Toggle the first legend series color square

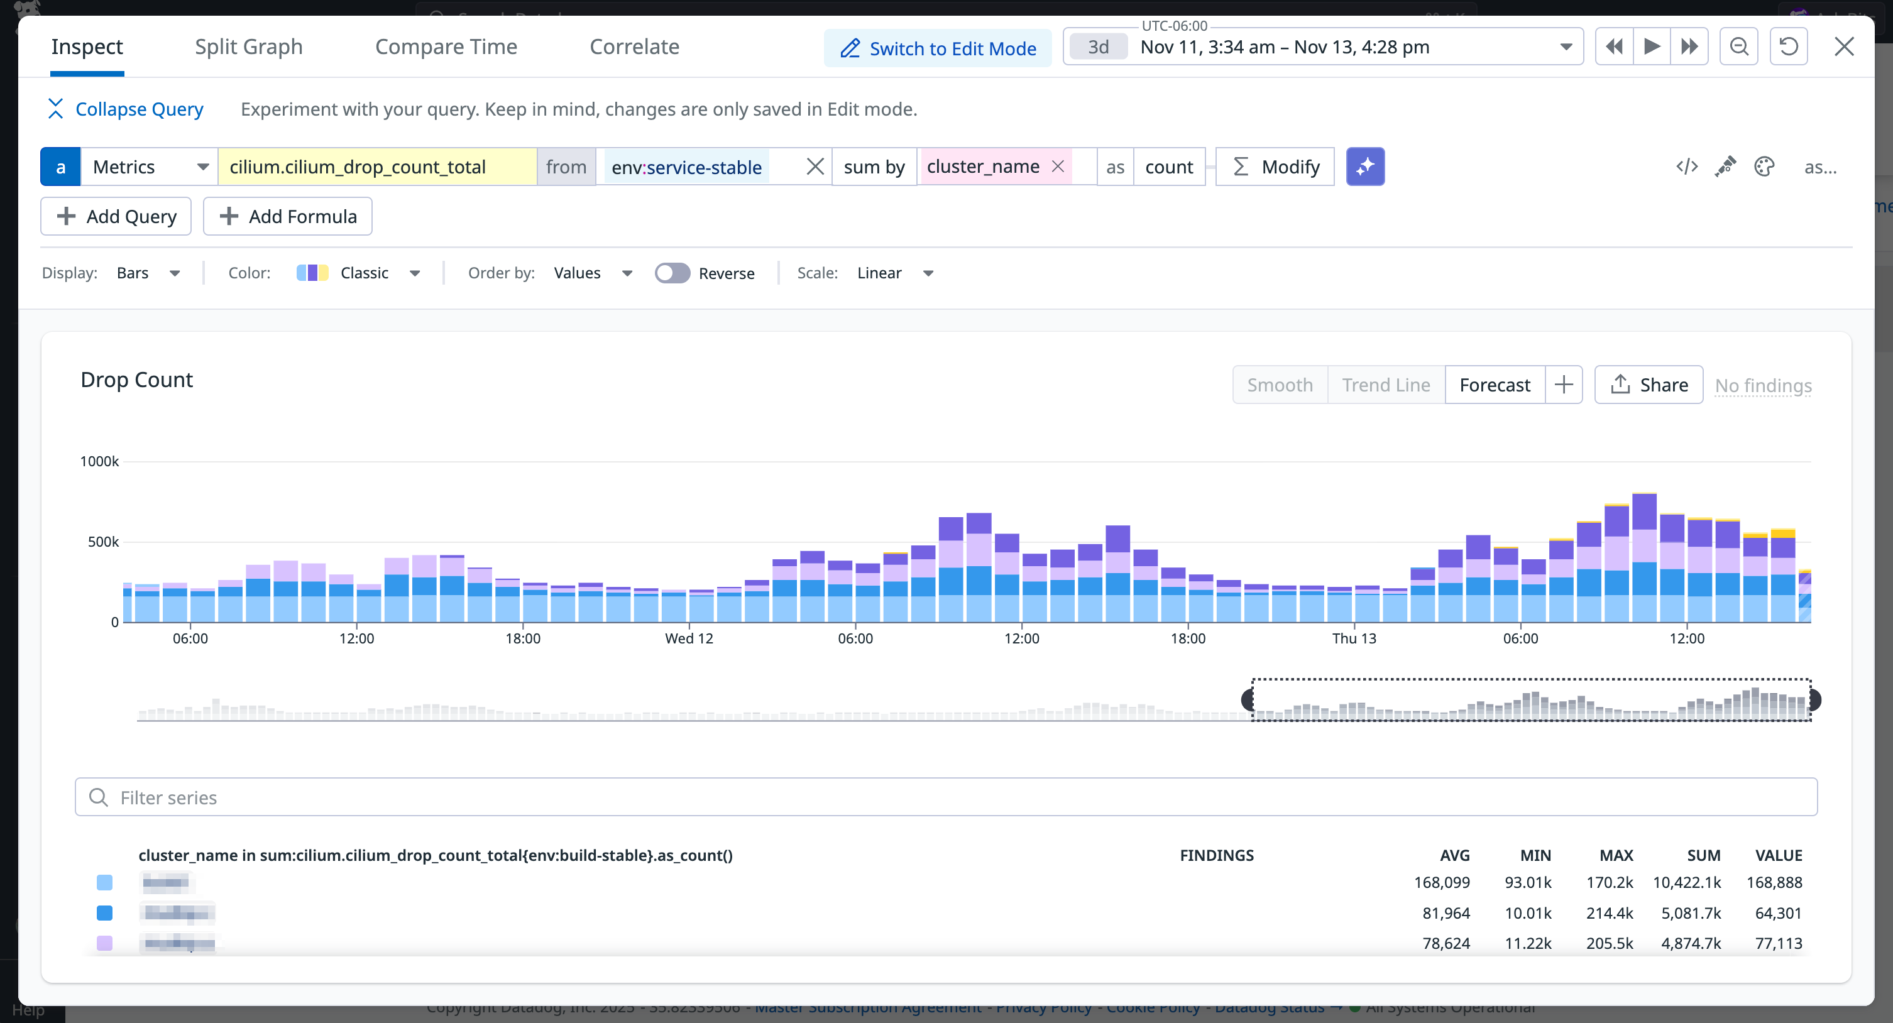[105, 883]
